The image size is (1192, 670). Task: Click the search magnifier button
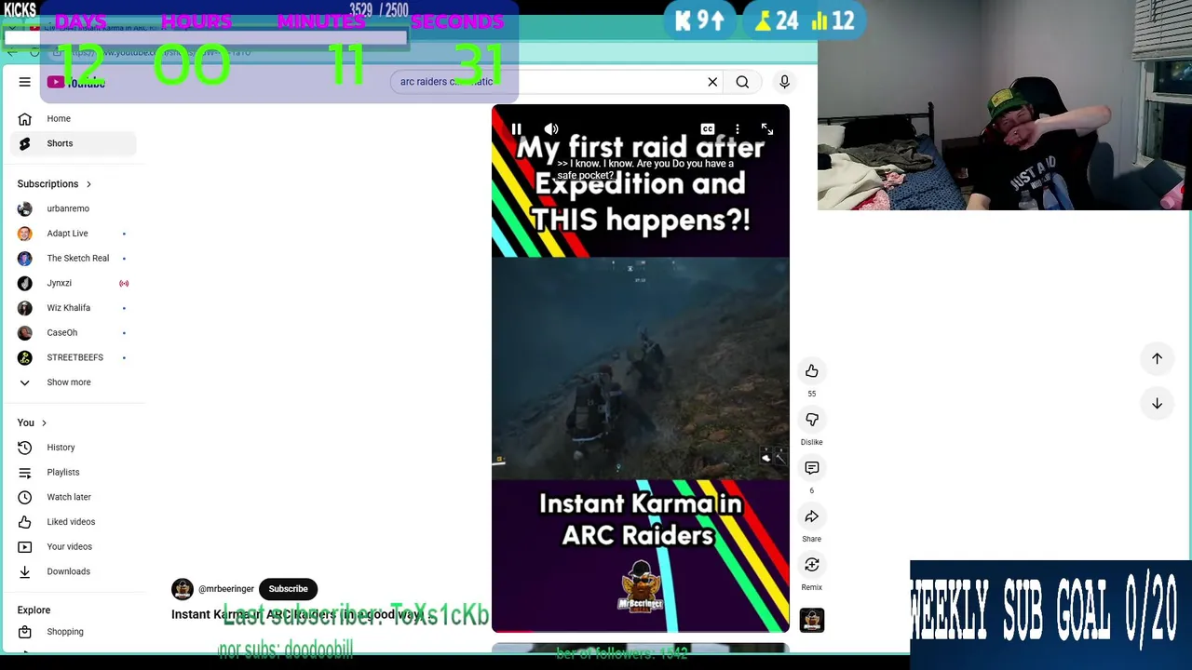(x=742, y=82)
